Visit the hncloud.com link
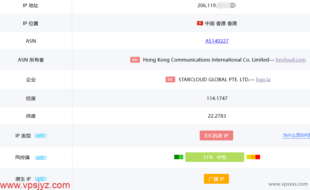This screenshot has height=190, width=310. point(291,60)
